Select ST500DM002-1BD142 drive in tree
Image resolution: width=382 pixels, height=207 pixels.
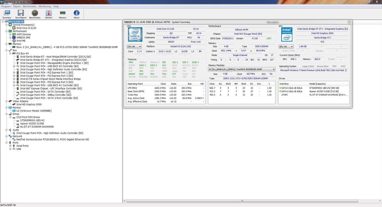[x=32, y=120]
